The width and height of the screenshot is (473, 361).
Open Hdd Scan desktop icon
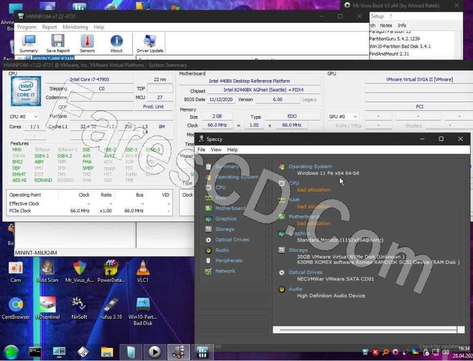[47, 272]
